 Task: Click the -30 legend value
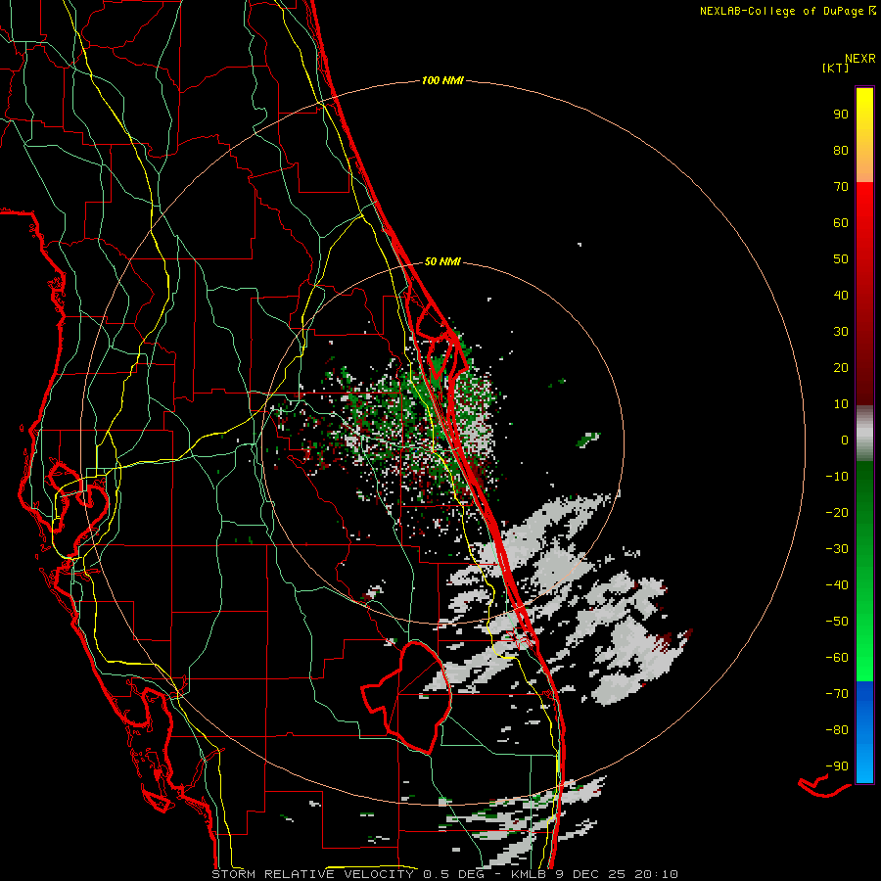(x=837, y=549)
